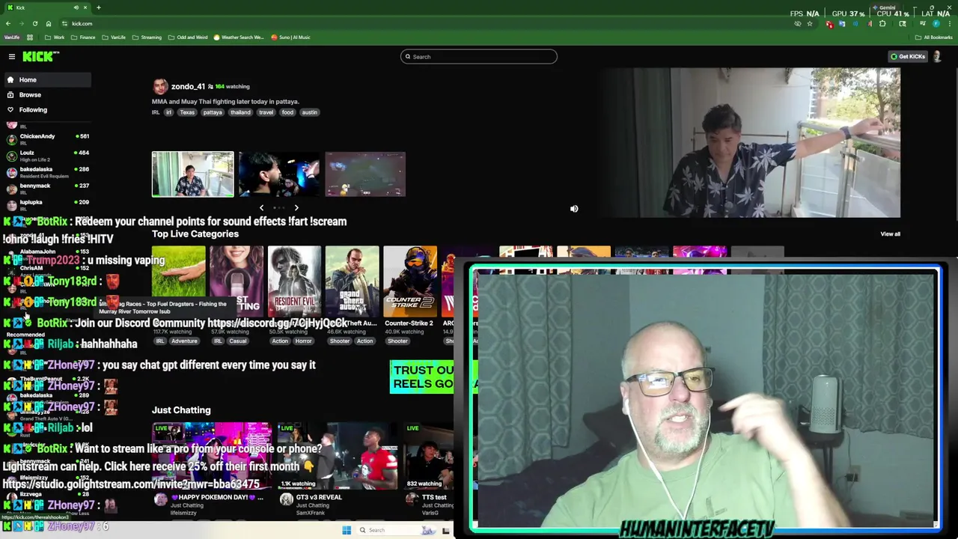Open TTS test stream title
The image size is (958, 539).
point(434,497)
